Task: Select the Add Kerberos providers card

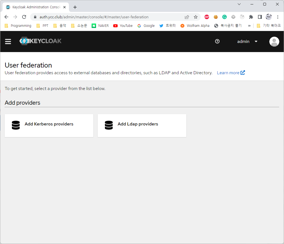Action: click(49, 125)
